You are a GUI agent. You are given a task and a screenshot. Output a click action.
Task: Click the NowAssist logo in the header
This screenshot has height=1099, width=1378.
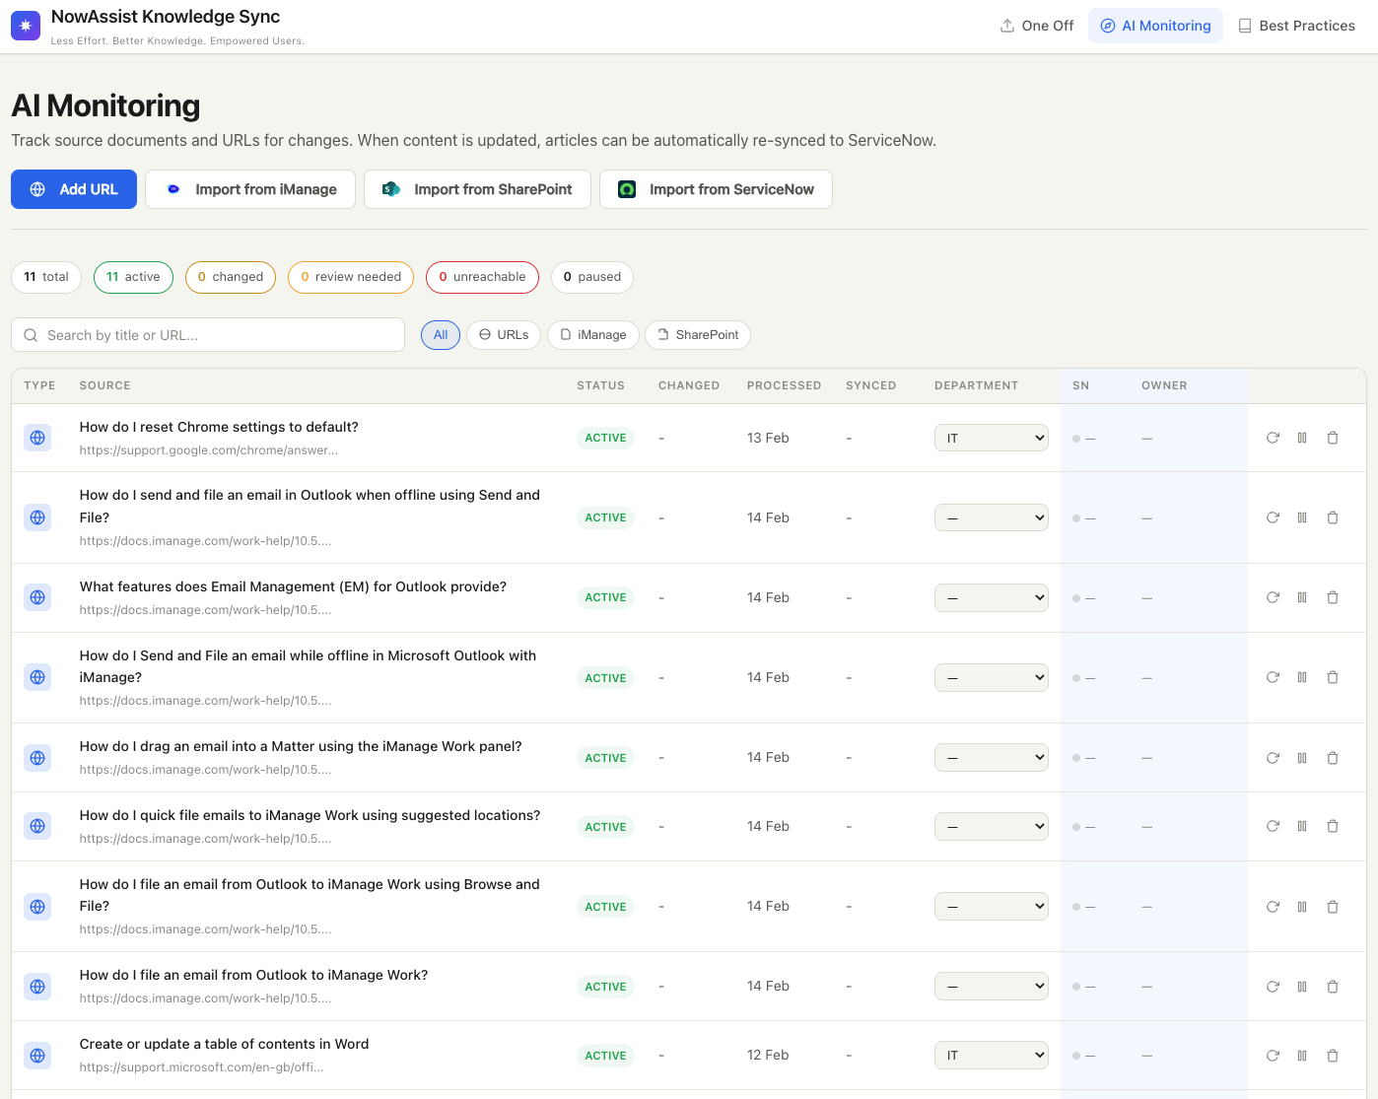point(25,24)
